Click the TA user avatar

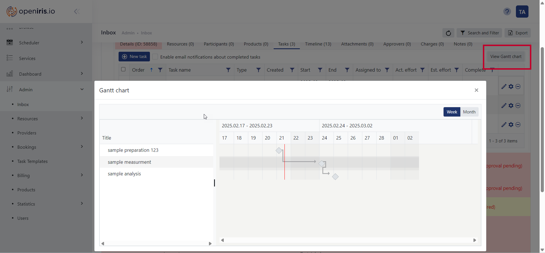pyautogui.click(x=522, y=12)
